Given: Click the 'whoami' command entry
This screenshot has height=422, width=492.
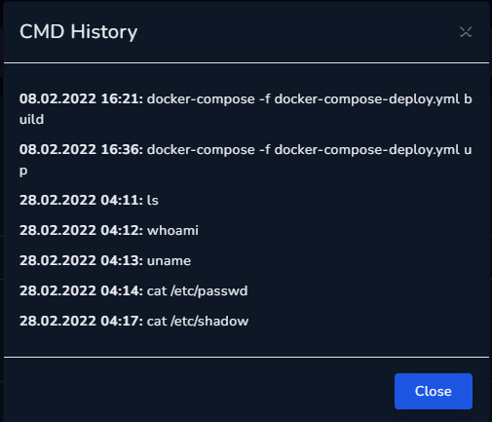Looking at the screenshot, I should 172,230.
